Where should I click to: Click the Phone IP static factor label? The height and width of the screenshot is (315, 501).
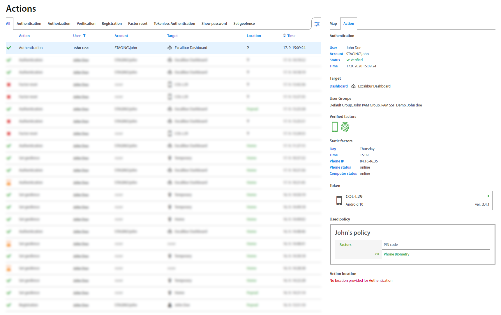pyautogui.click(x=337, y=161)
